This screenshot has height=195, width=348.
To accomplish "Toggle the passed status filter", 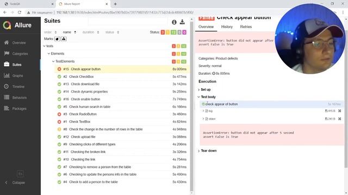I will point(173,32).
